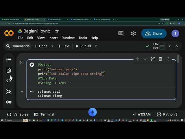Open the VLC icon on the taskbar
Screen dimensions: 185x139
[x=155, y=120]
